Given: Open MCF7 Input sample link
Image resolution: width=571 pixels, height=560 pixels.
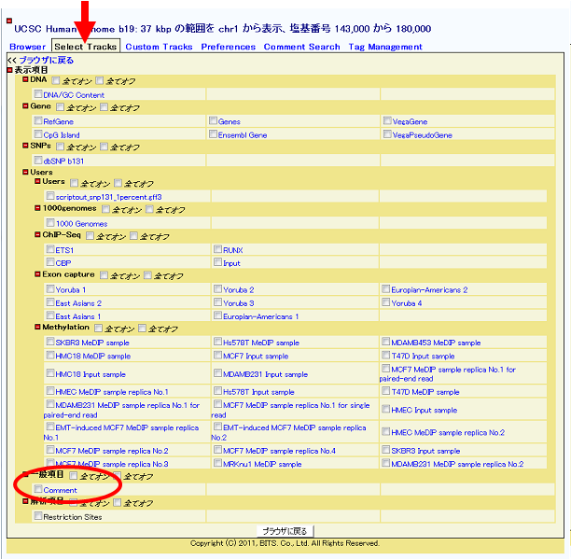Looking at the screenshot, I should coord(256,357).
